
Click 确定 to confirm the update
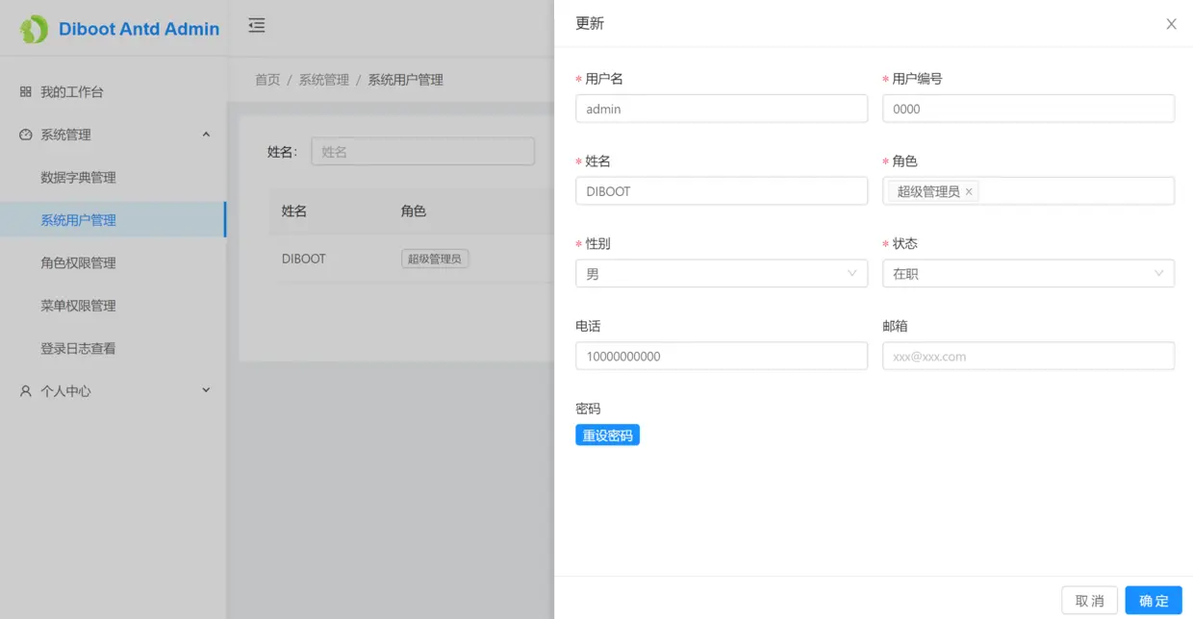(x=1153, y=600)
